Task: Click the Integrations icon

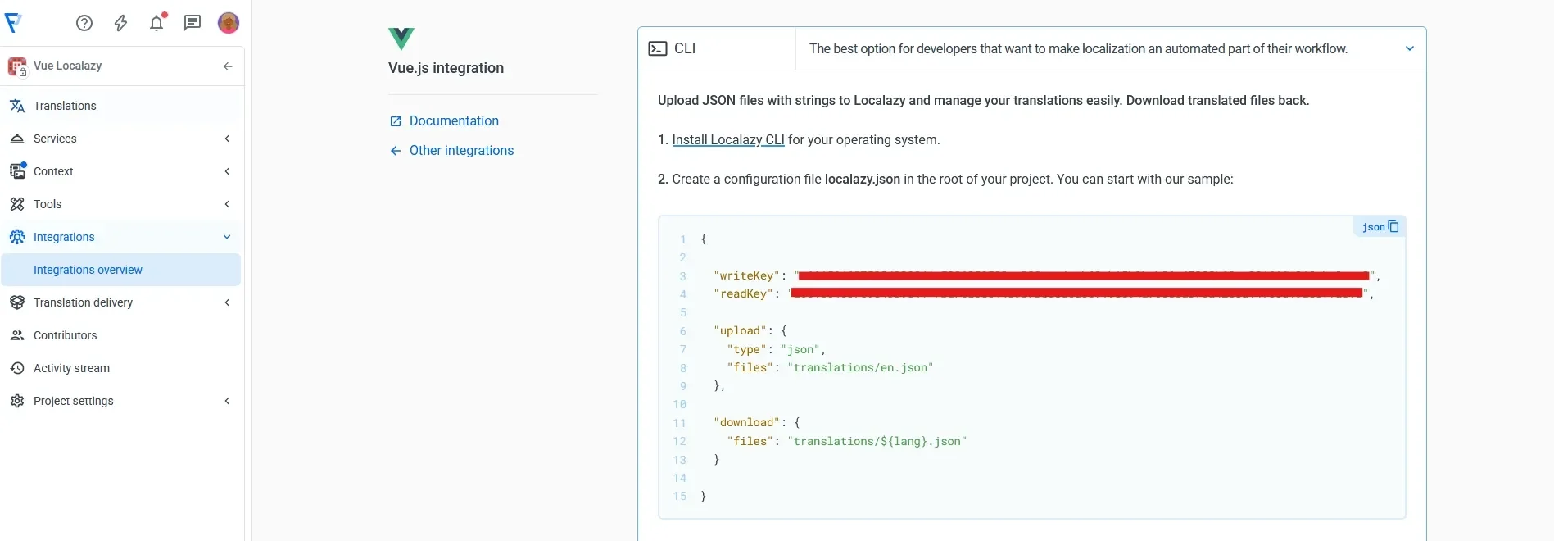Action: (17, 237)
